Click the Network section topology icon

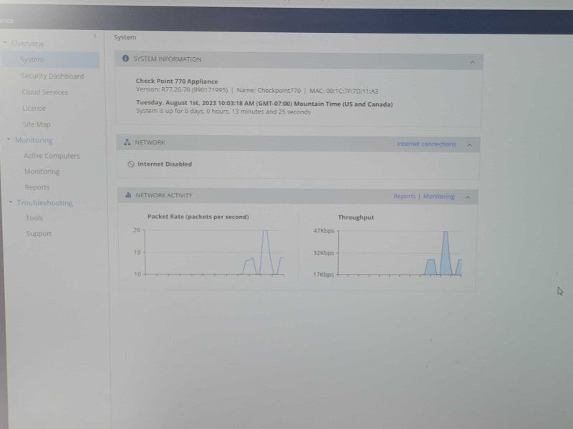pyautogui.click(x=127, y=142)
